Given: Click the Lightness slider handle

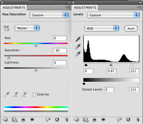Looking at the screenshot, I should [36, 70].
